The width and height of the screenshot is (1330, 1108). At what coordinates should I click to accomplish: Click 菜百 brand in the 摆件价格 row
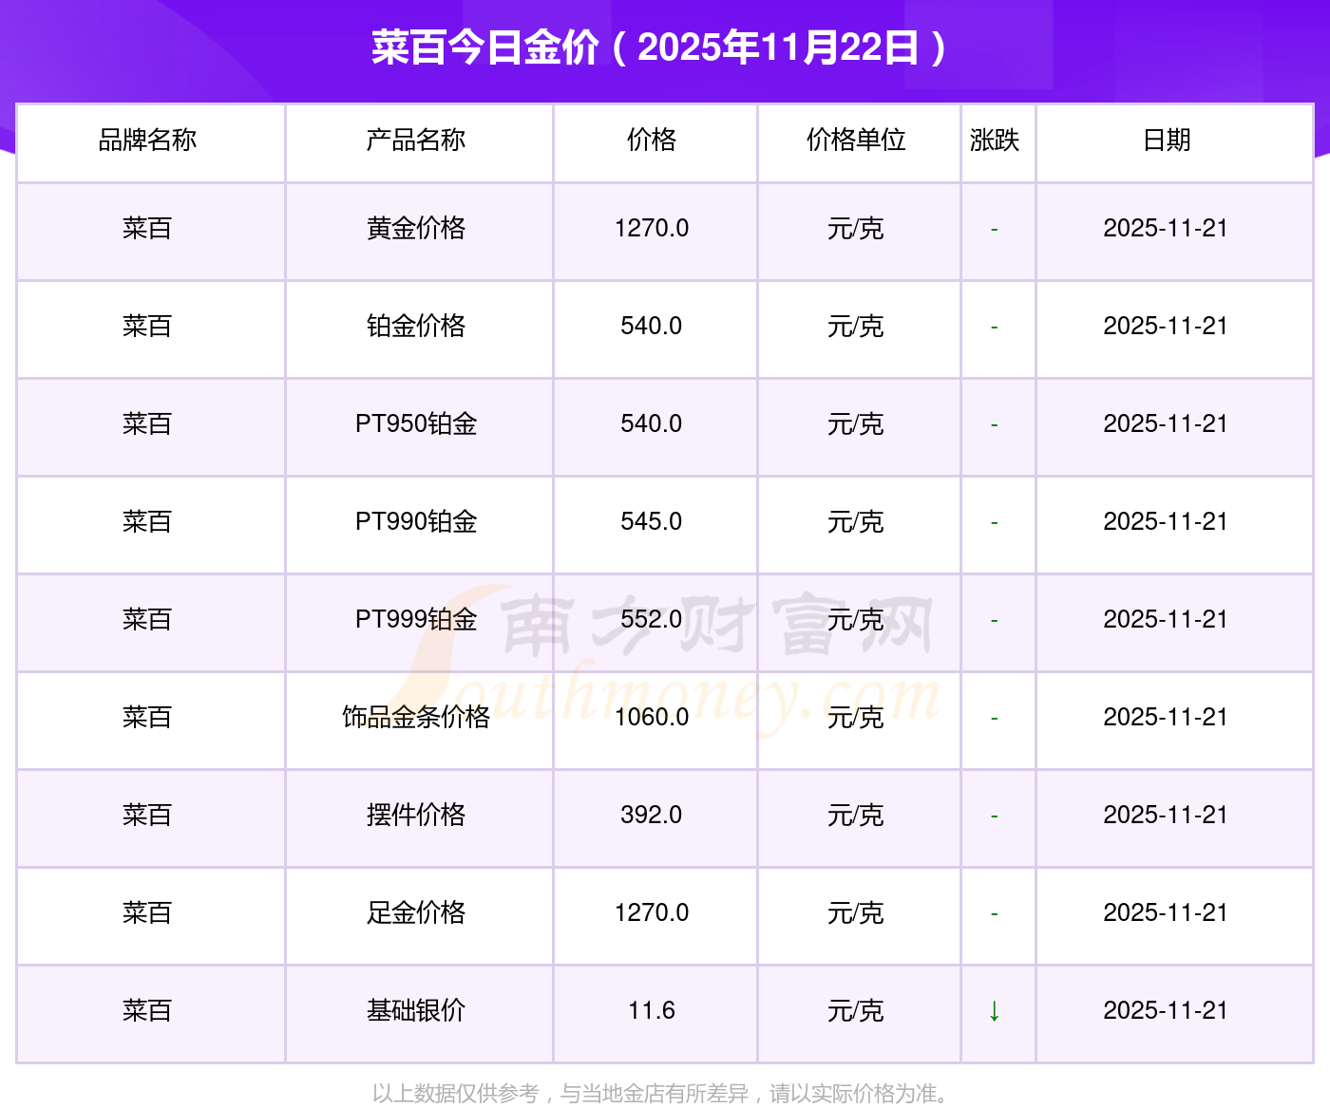coord(147,816)
